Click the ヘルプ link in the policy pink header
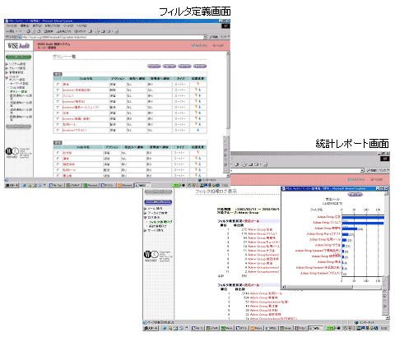395x337 pixels. click(218, 45)
